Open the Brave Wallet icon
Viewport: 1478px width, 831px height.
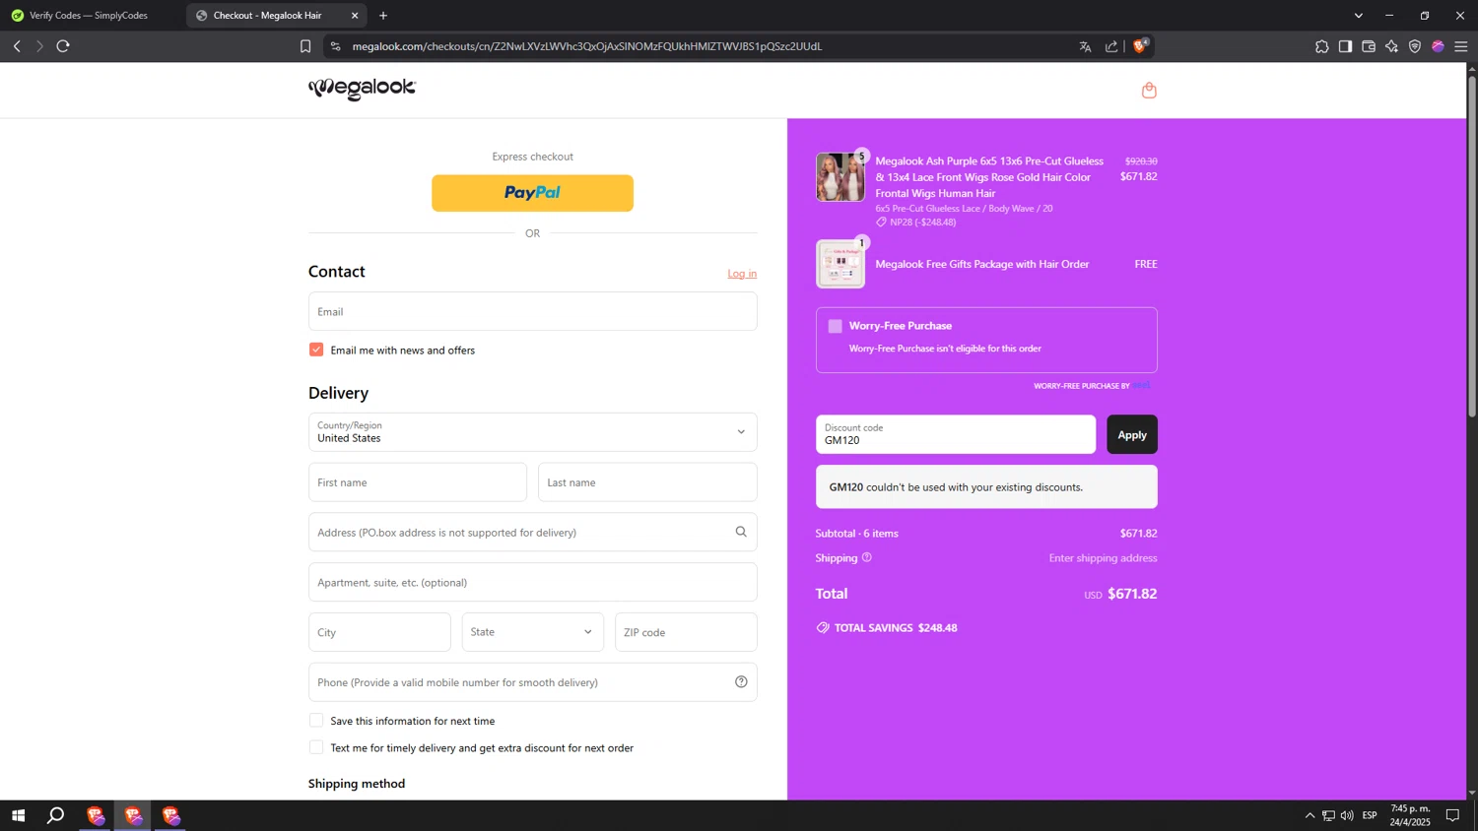pos(1369,46)
